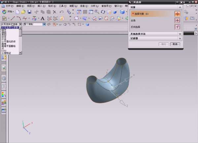Open the 整个装配 scope dropdown
This screenshot has height=143, width=198.
point(45,24)
